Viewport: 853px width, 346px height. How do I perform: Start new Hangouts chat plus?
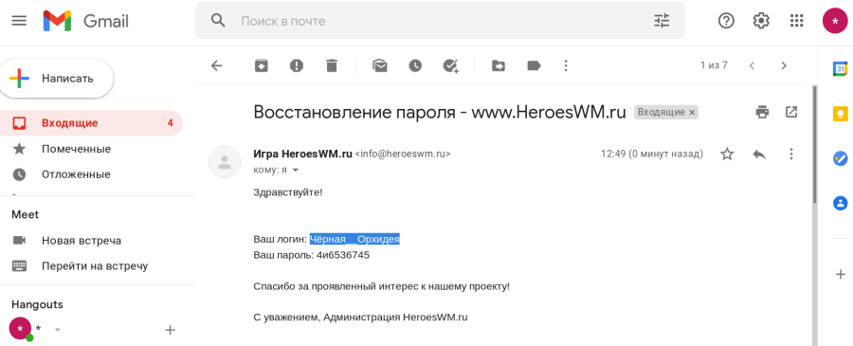click(171, 330)
